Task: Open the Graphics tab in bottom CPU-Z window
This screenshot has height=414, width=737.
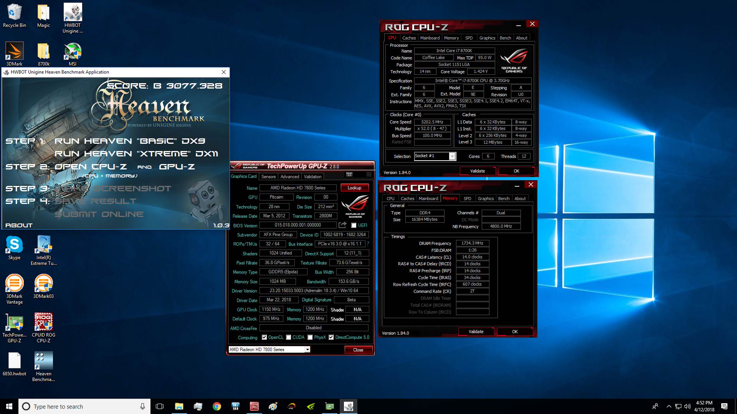Action: click(x=486, y=199)
